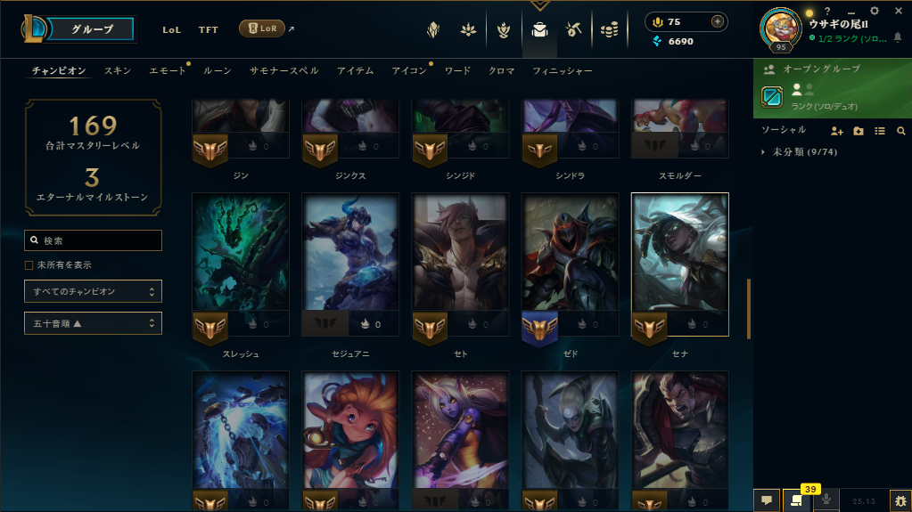The height and width of the screenshot is (512, 912).
Task: Click the add friend icon in Social
Action: coord(837,132)
